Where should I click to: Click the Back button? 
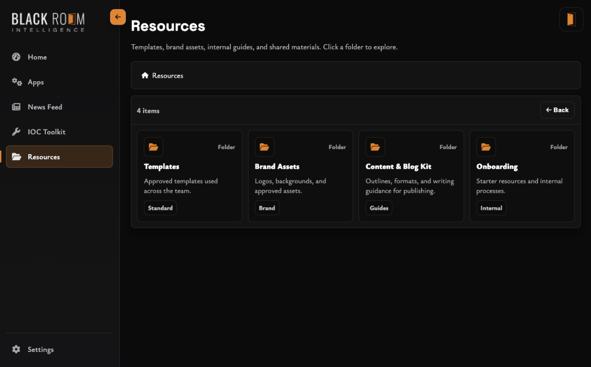pyautogui.click(x=557, y=110)
